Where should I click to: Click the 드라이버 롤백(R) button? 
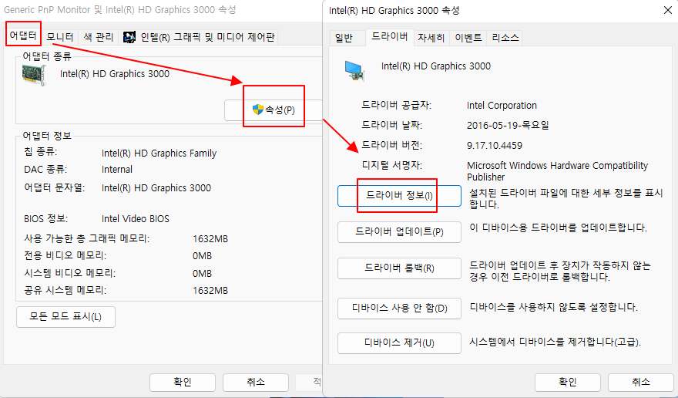(399, 268)
